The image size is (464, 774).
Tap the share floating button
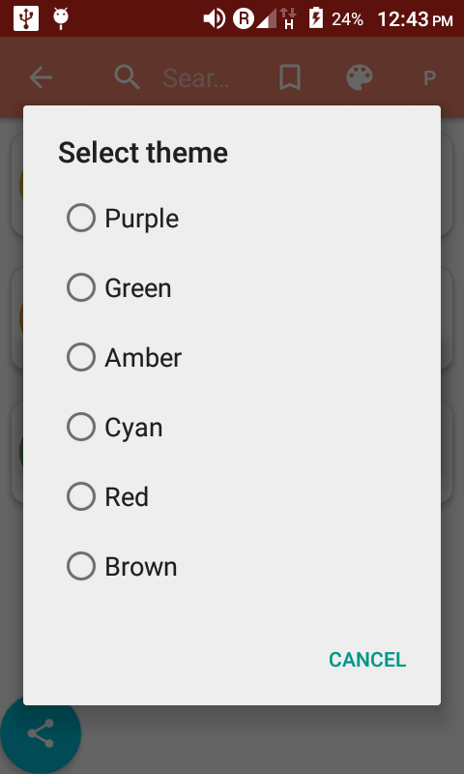pyautogui.click(x=41, y=733)
